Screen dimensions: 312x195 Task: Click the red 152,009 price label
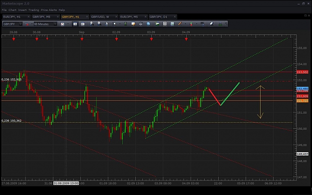303,96
